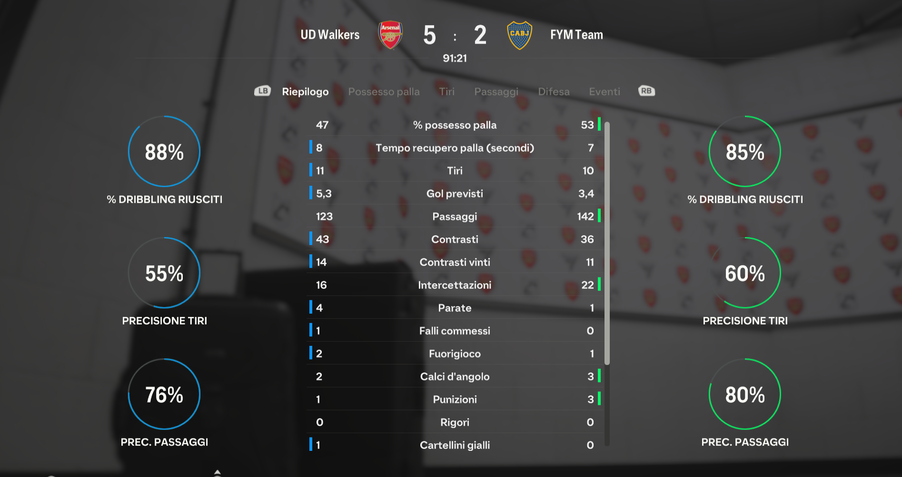Screen dimensions: 902x477
Task: Click the blue 55% shot accuracy gauge
Action: pyautogui.click(x=164, y=273)
